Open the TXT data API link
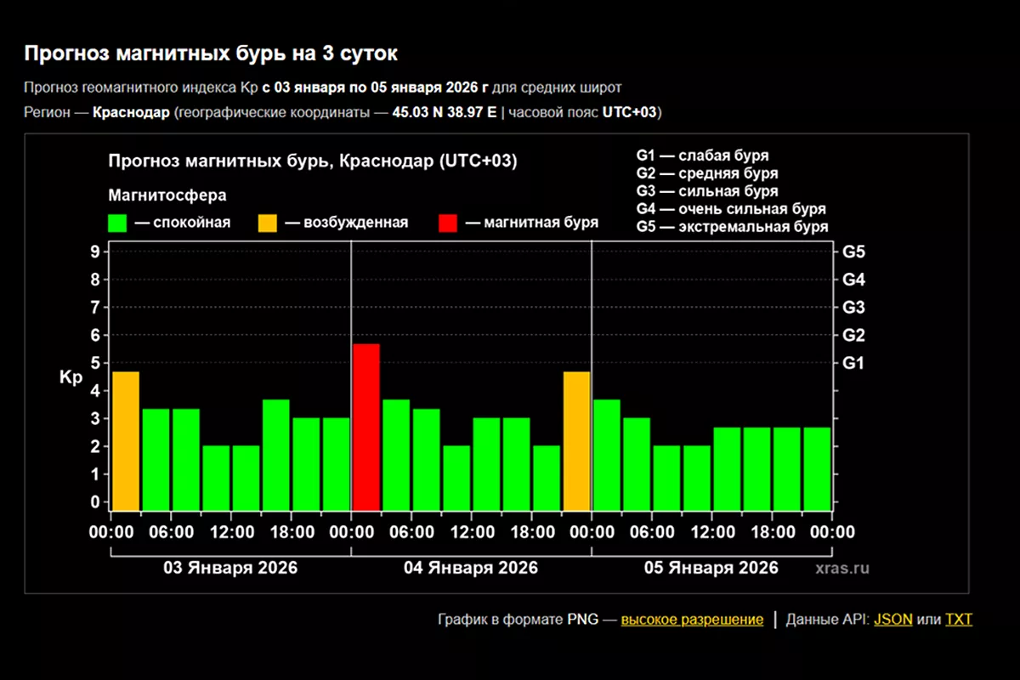Screen dimensions: 1020x680 (x=958, y=620)
